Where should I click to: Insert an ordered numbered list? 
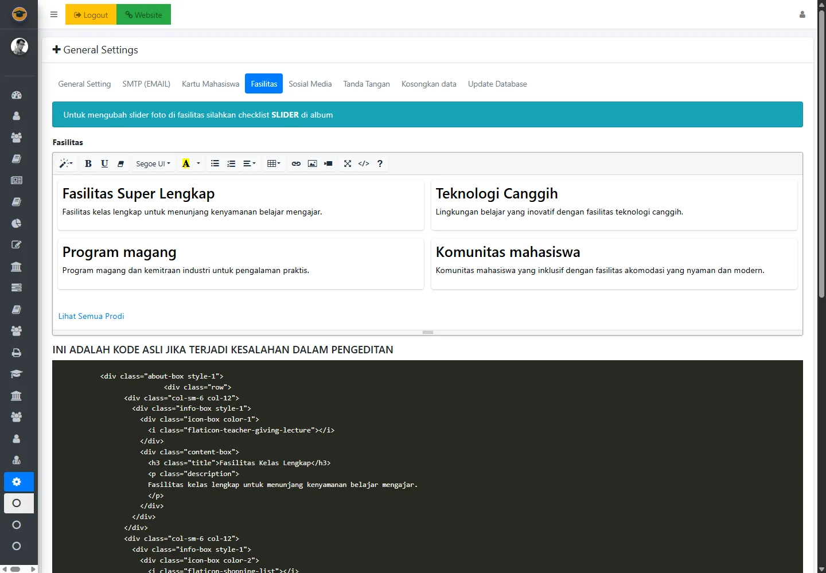(x=231, y=163)
